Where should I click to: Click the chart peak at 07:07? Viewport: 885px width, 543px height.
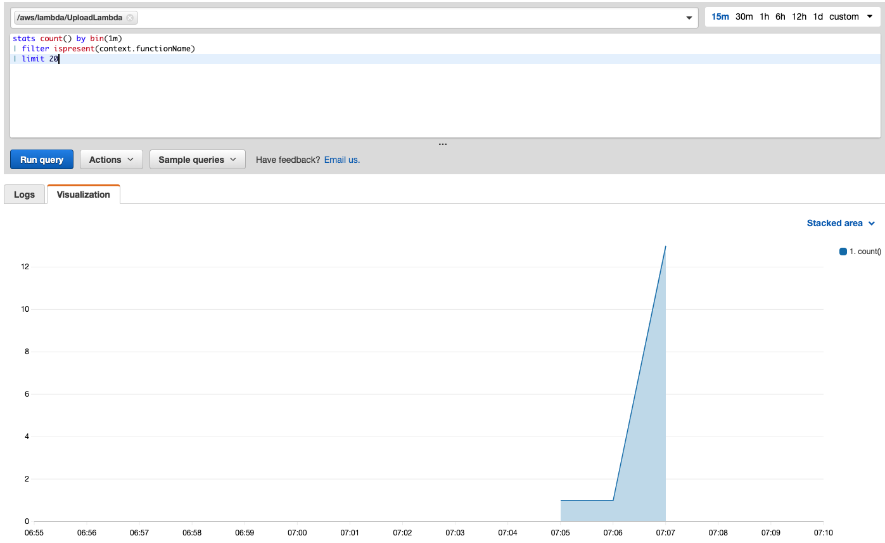(x=665, y=246)
